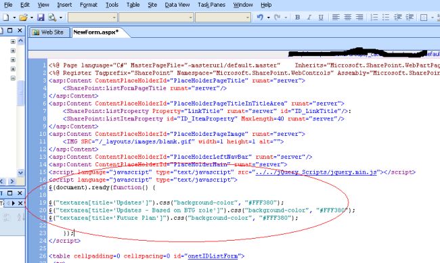440x263 pixels.
Task: Align text right
Action: pyautogui.click(x=359, y=18)
